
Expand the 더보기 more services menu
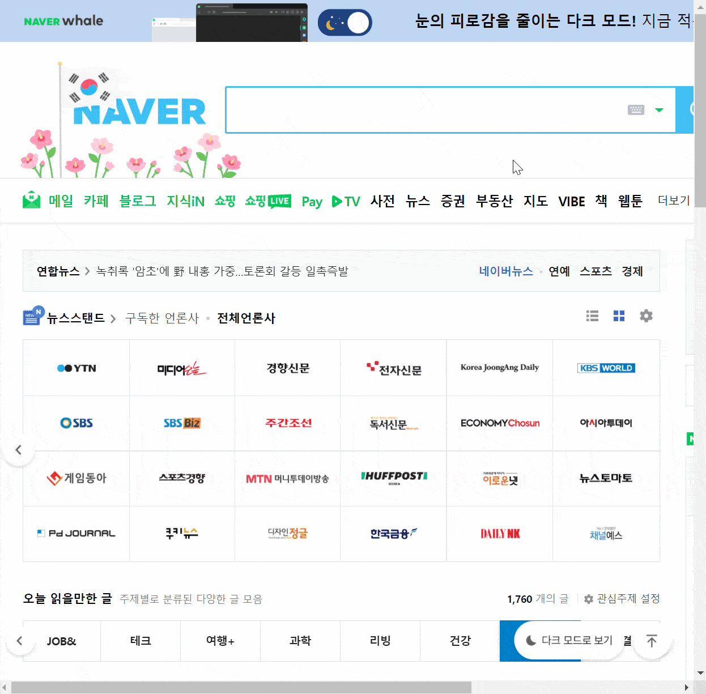click(x=674, y=200)
